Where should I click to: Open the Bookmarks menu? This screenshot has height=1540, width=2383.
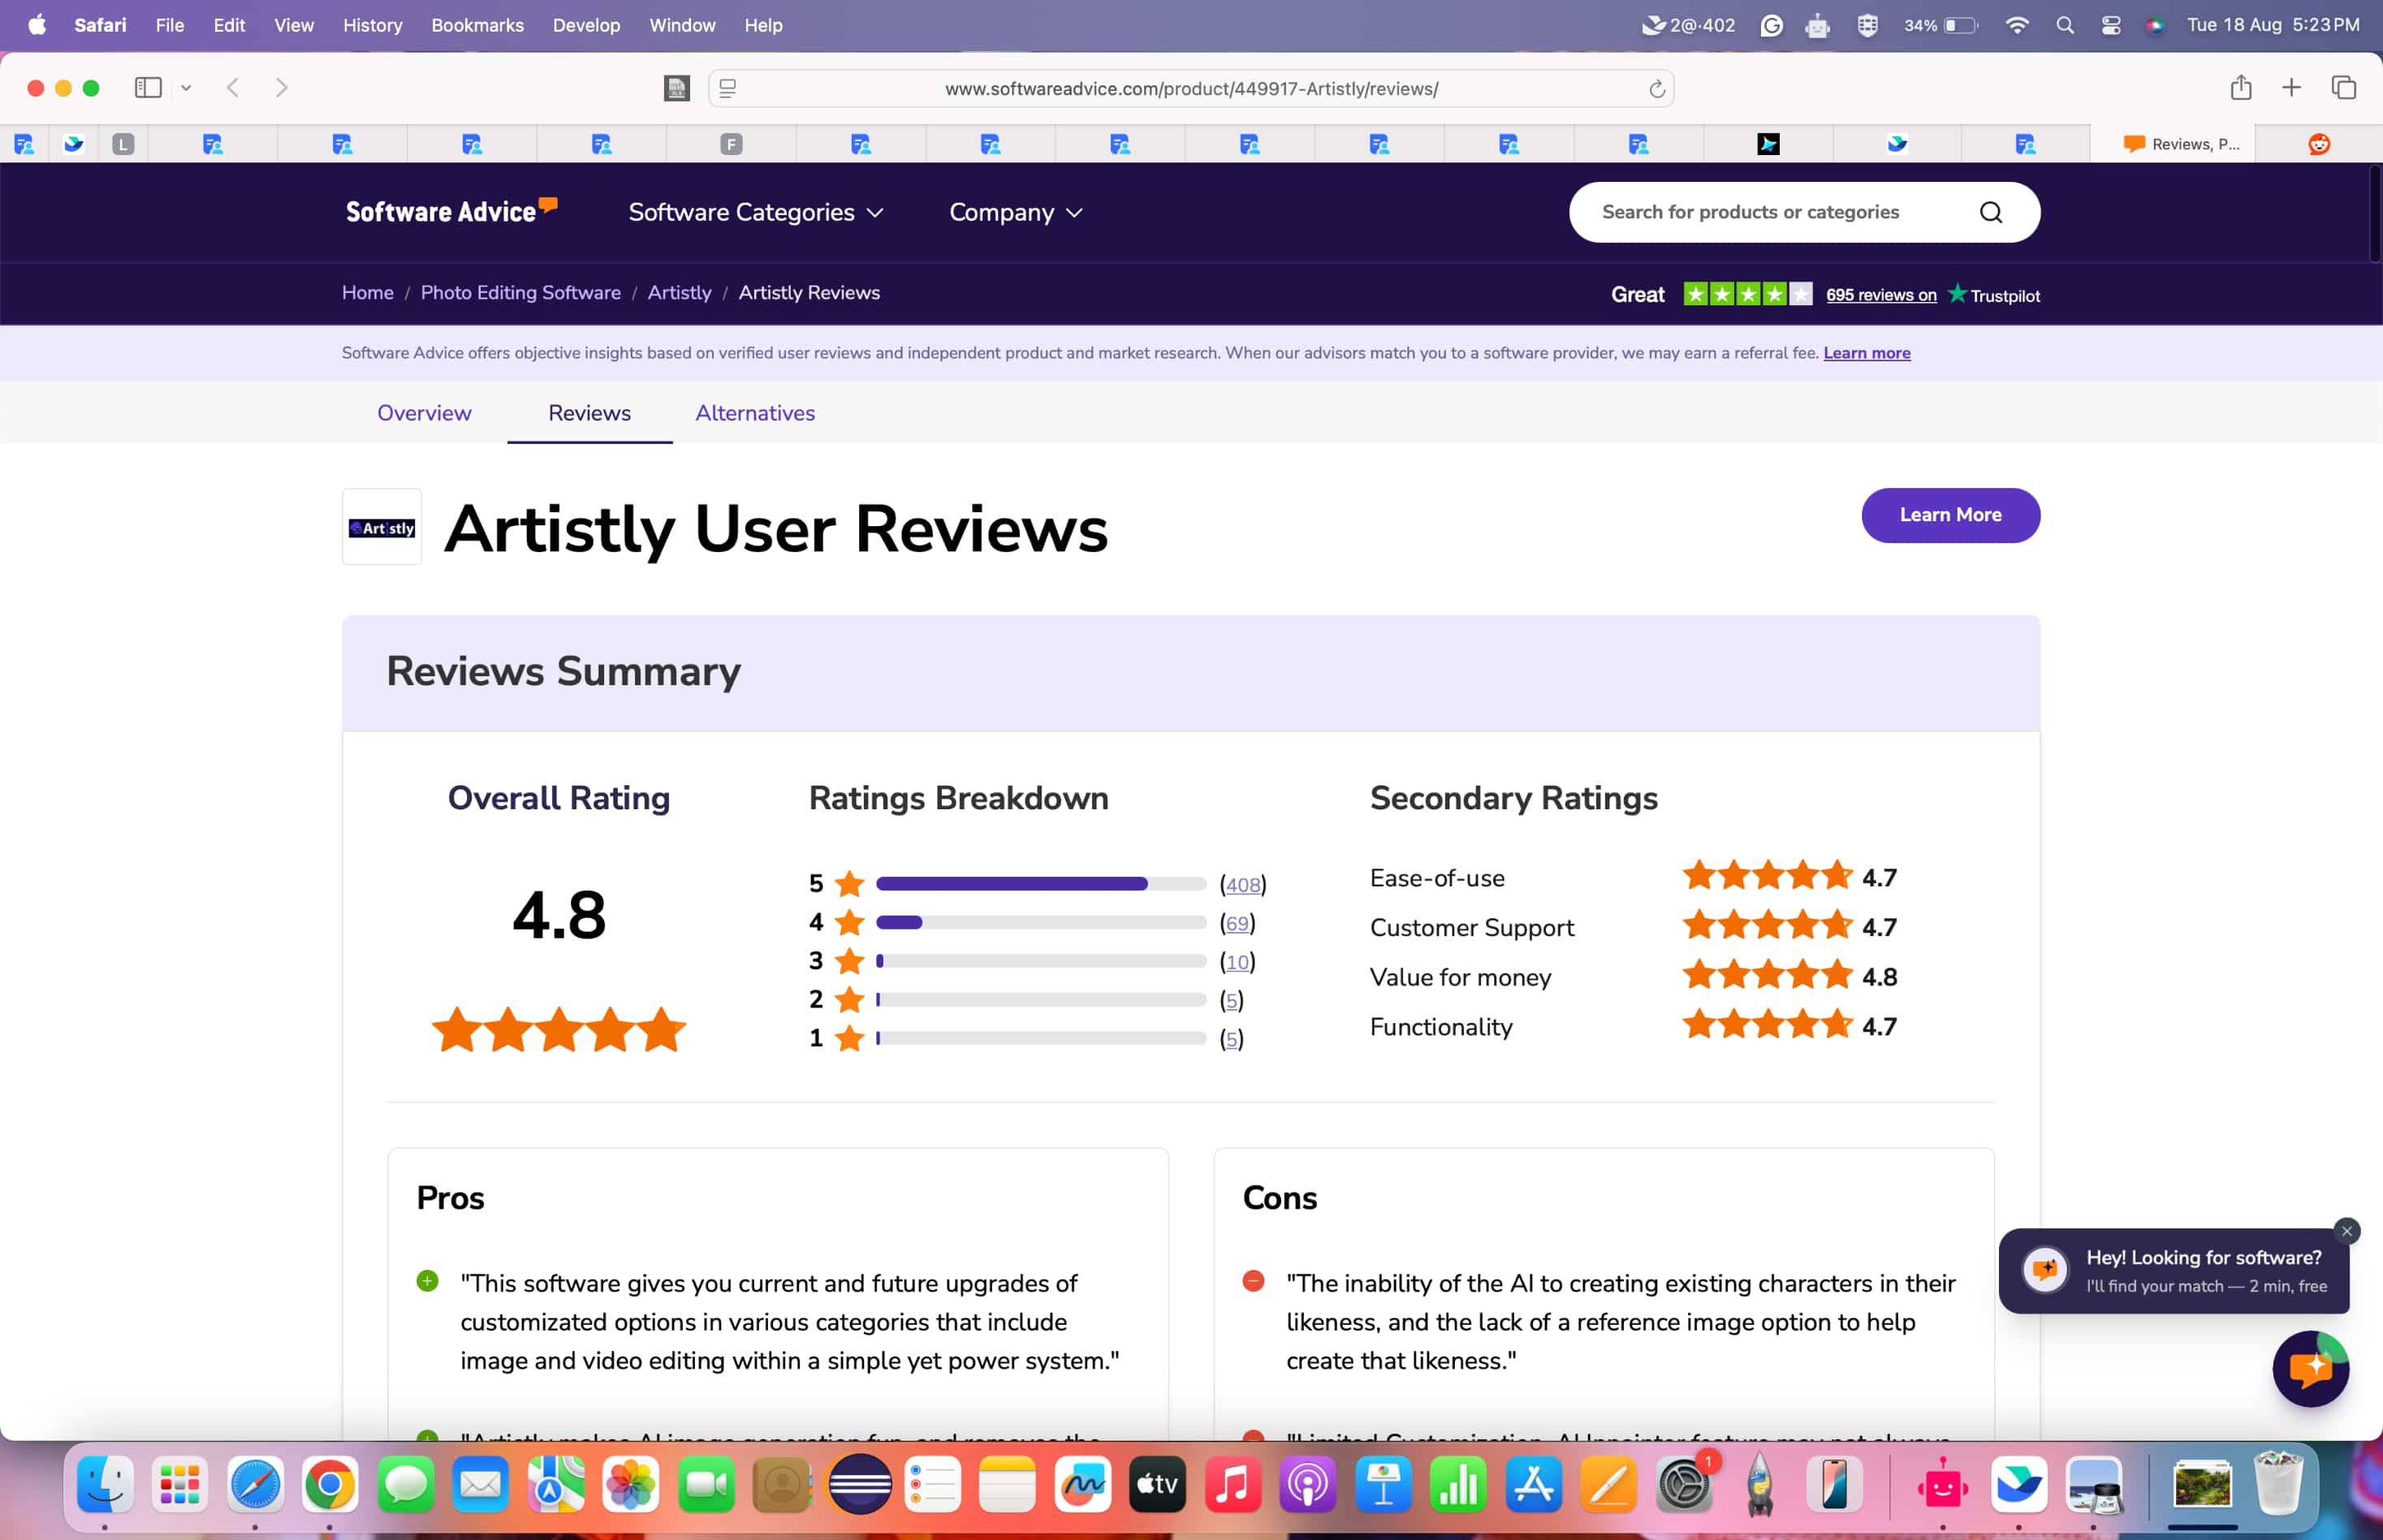coord(477,25)
